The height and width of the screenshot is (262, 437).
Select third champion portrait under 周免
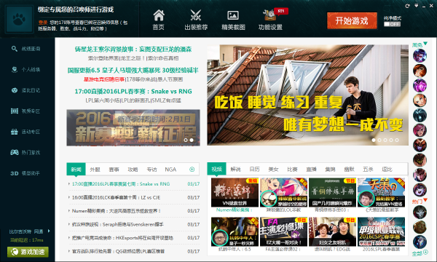tap(420, 85)
